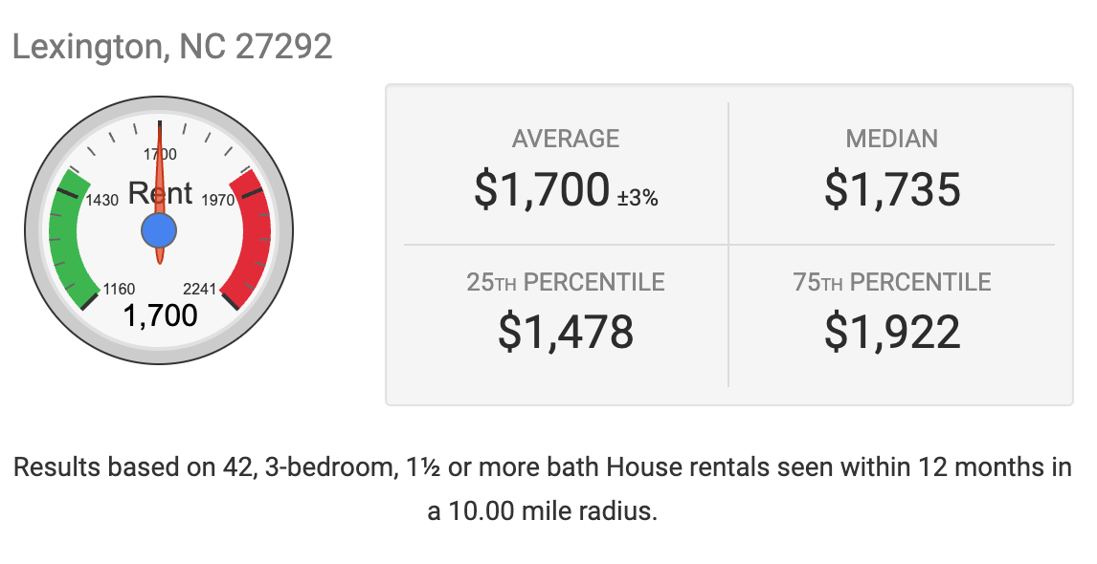The width and height of the screenshot is (1097, 564).
Task: Click the AVERAGE label in stats panel
Action: (566, 139)
